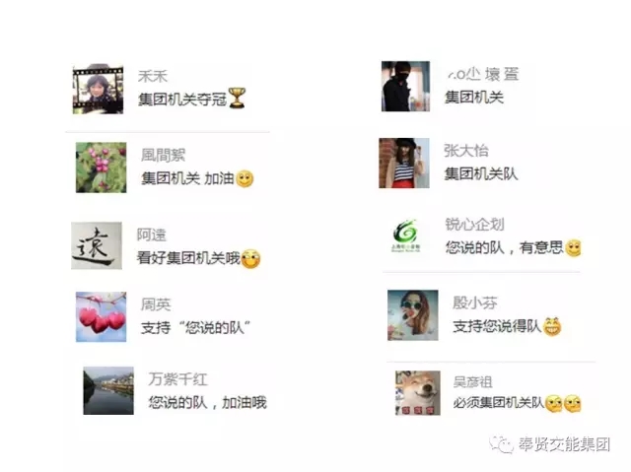Click the comment 您说的队，加油哦
The width and height of the screenshot is (631, 472).
coord(208,402)
